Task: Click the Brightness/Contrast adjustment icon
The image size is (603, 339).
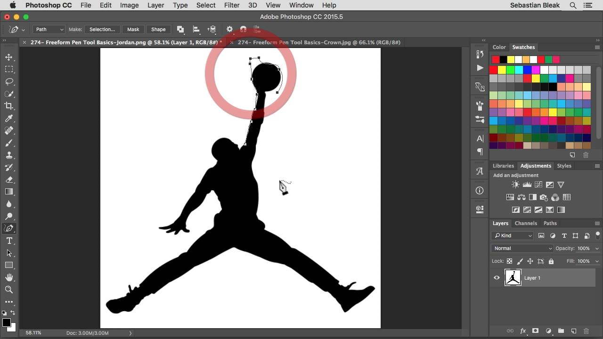Action: coord(515,185)
